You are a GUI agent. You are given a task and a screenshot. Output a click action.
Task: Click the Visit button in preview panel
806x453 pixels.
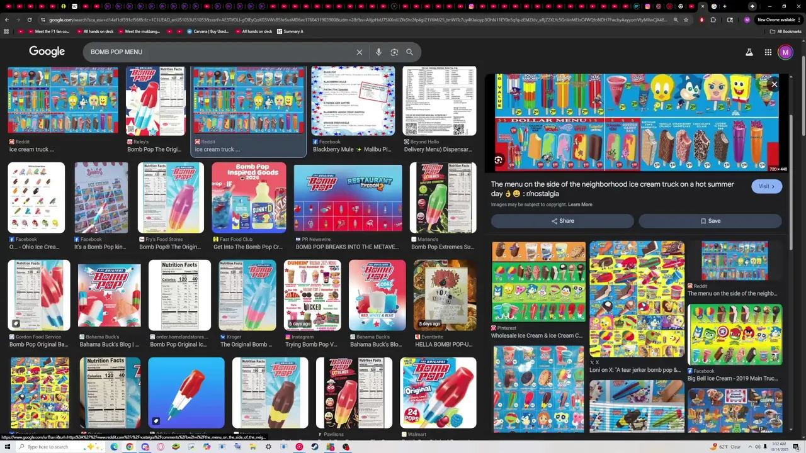pos(766,186)
